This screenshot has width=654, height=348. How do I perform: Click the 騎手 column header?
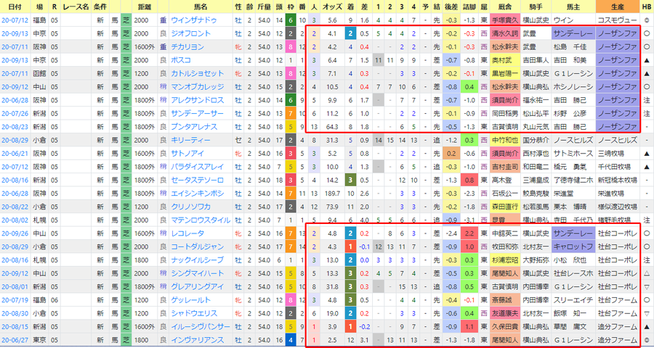coord(536,7)
